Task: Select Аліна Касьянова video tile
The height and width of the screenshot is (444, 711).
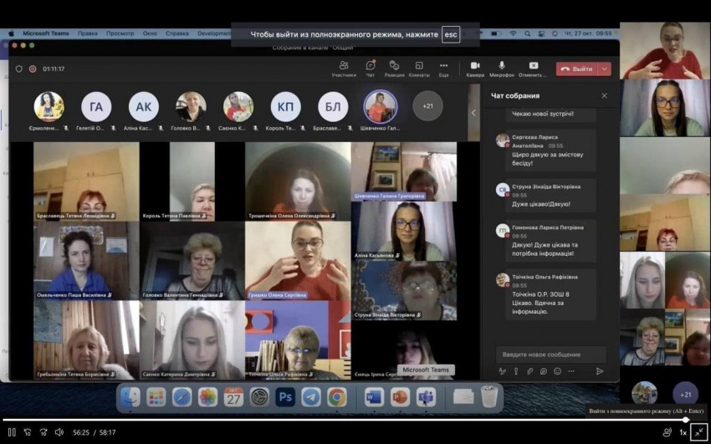Action: pyautogui.click(x=403, y=231)
